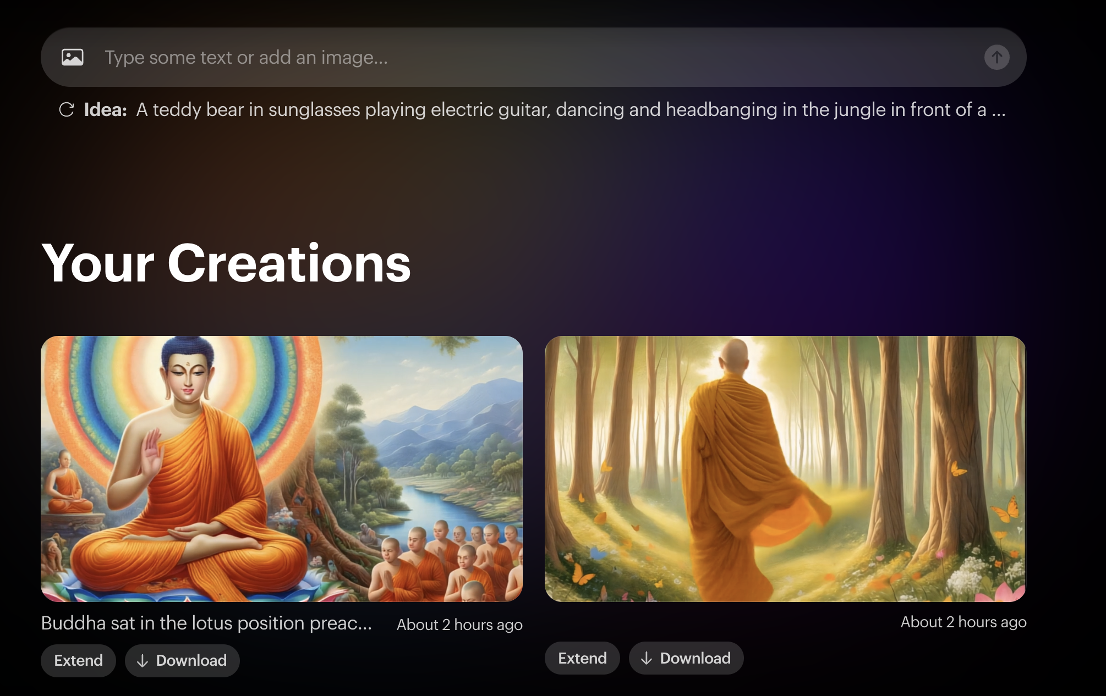Image resolution: width=1106 pixels, height=696 pixels.
Task: Open the walking monk forest thumbnail
Action: [785, 469]
